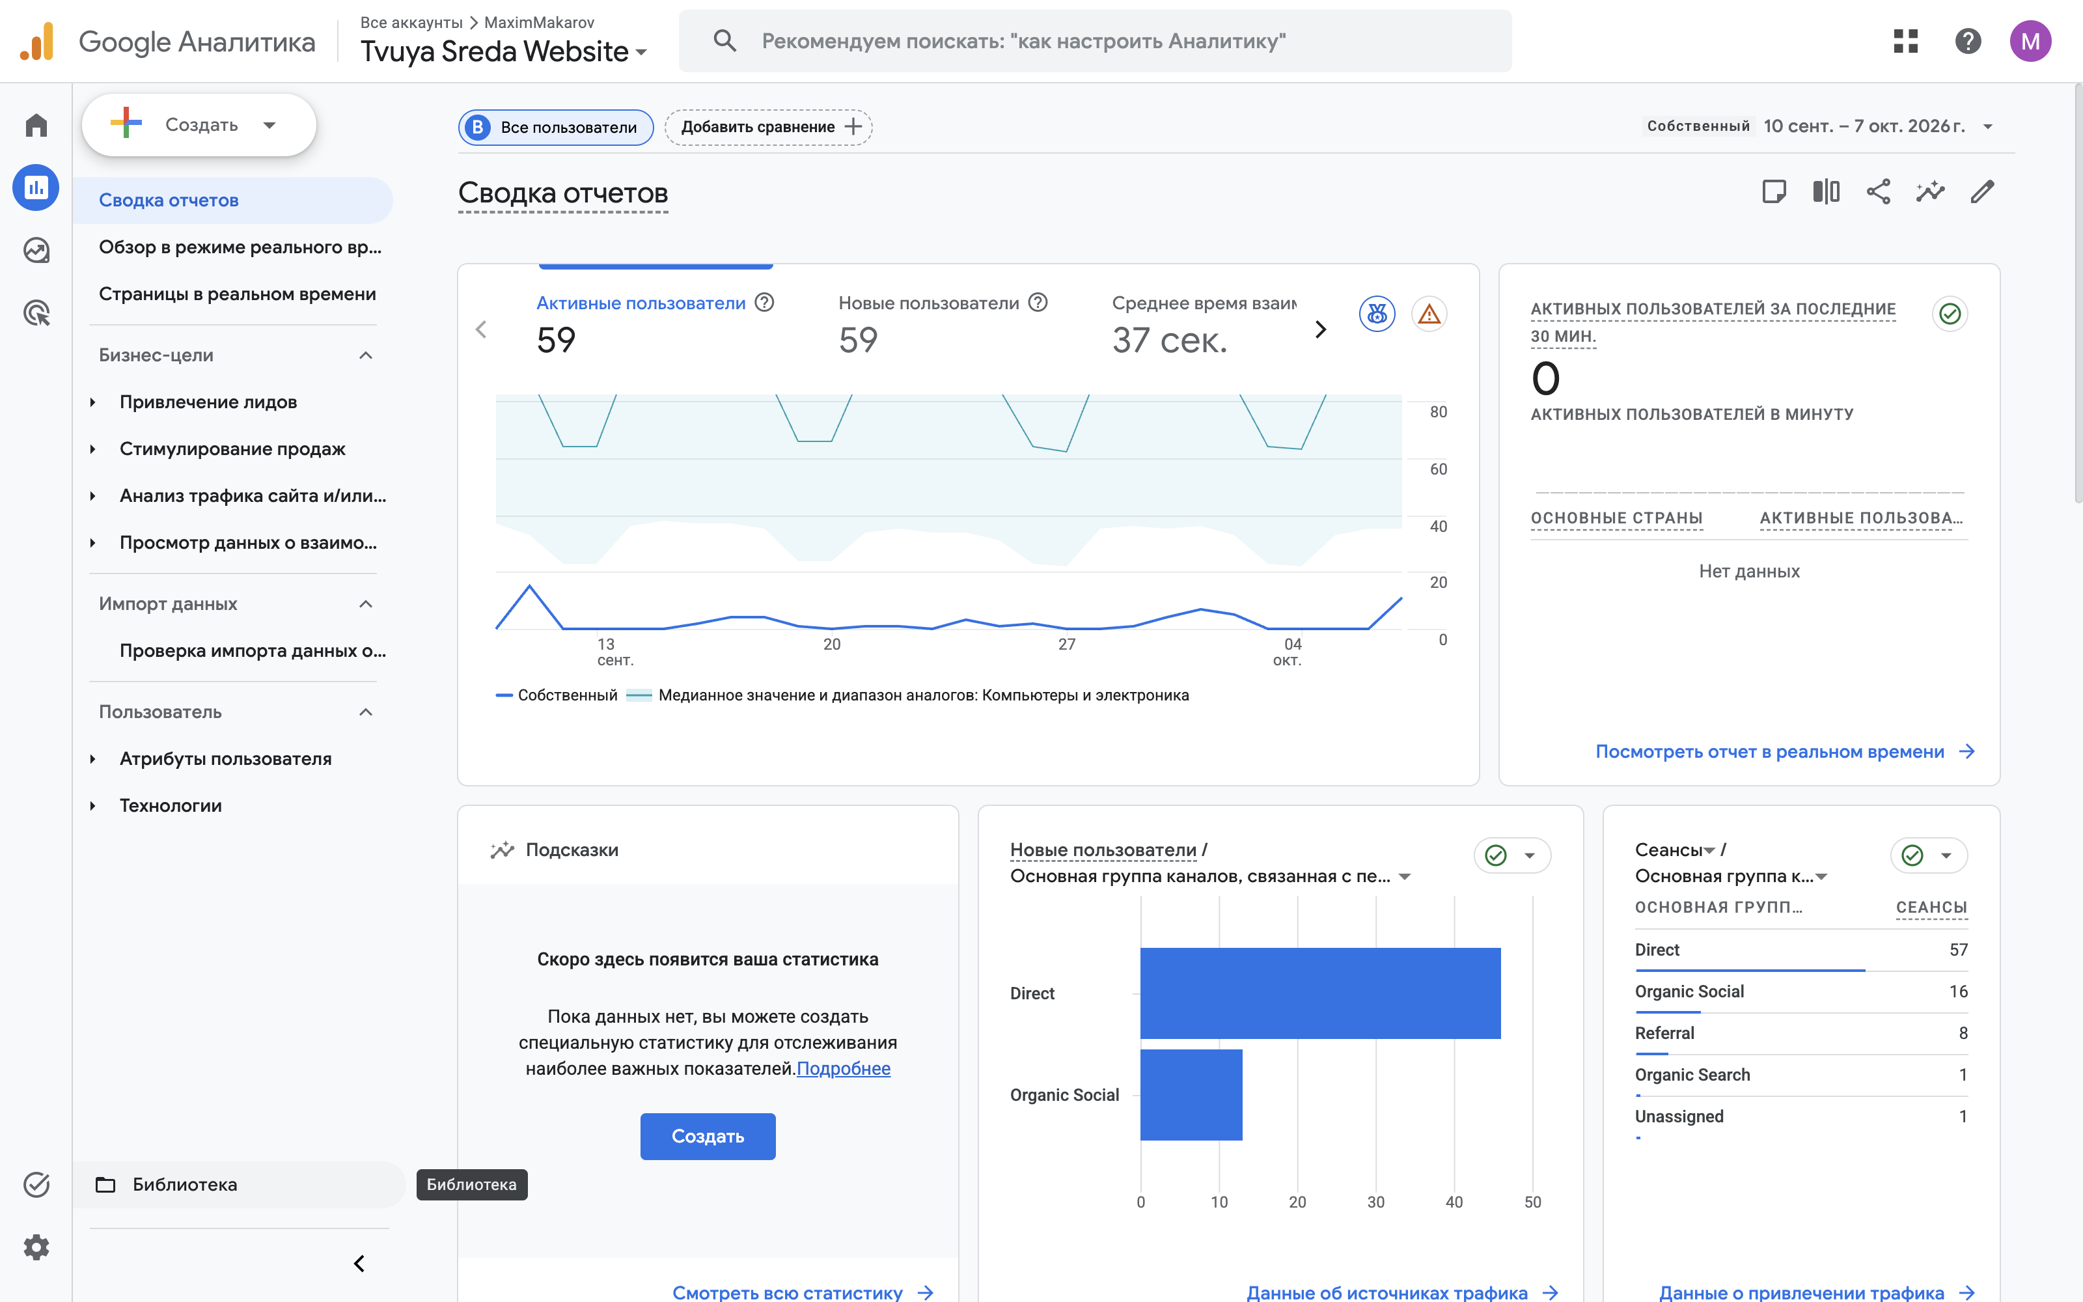Click the benchmarking medal icon

1377,314
